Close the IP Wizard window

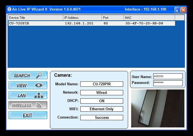click(x=183, y=10)
